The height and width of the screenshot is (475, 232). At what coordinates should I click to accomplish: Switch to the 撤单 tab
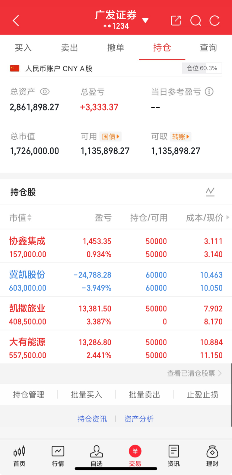click(x=116, y=47)
